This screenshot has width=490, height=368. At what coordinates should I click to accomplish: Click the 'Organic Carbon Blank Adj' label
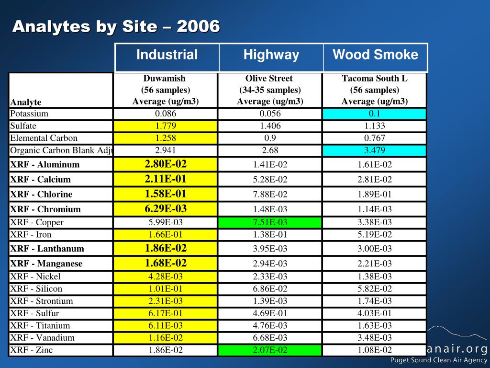61,150
